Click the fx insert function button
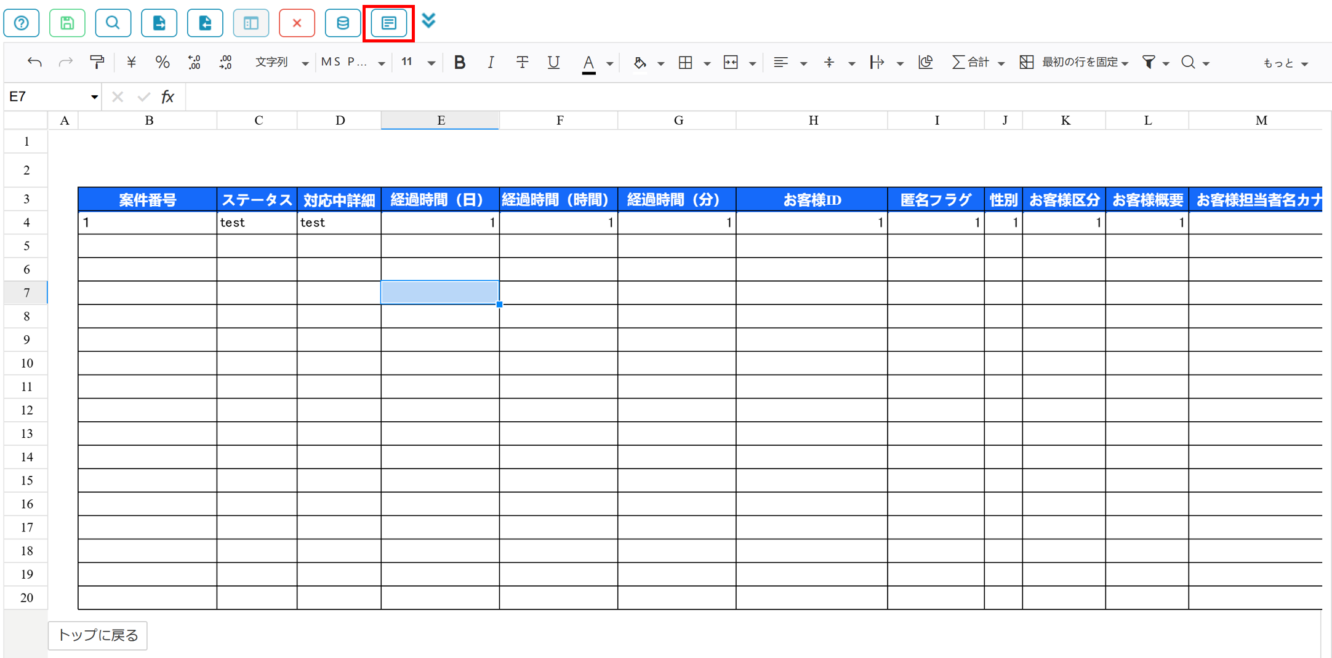 [x=167, y=97]
